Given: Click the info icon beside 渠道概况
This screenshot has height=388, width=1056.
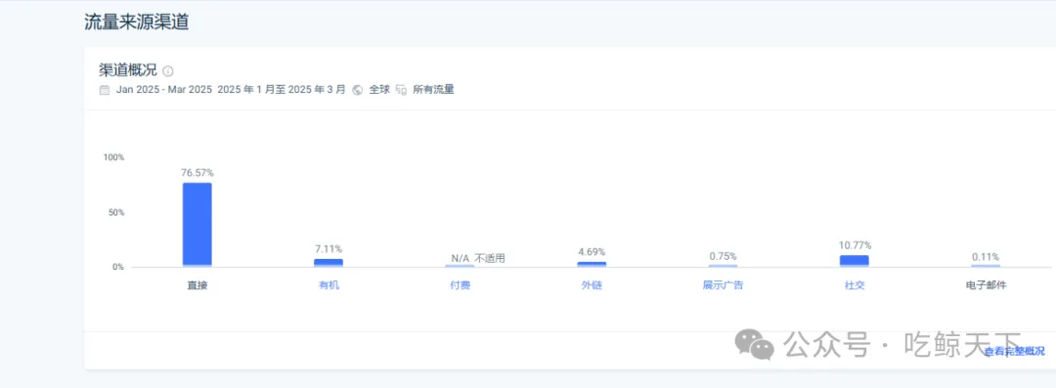Looking at the screenshot, I should (168, 71).
